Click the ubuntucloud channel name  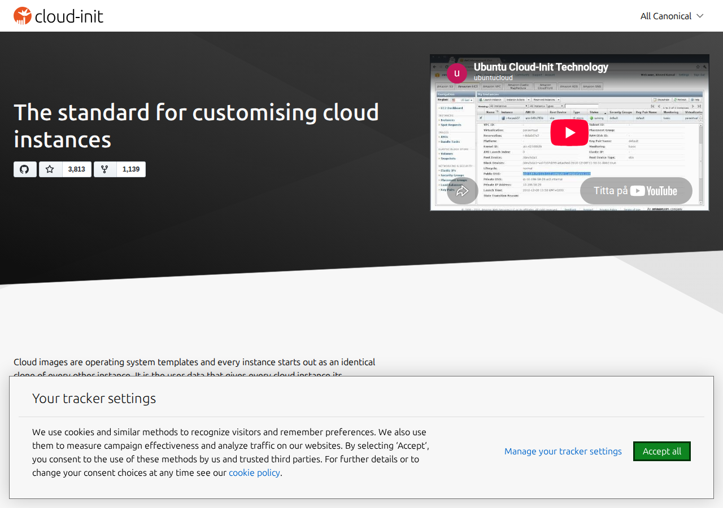tap(493, 78)
